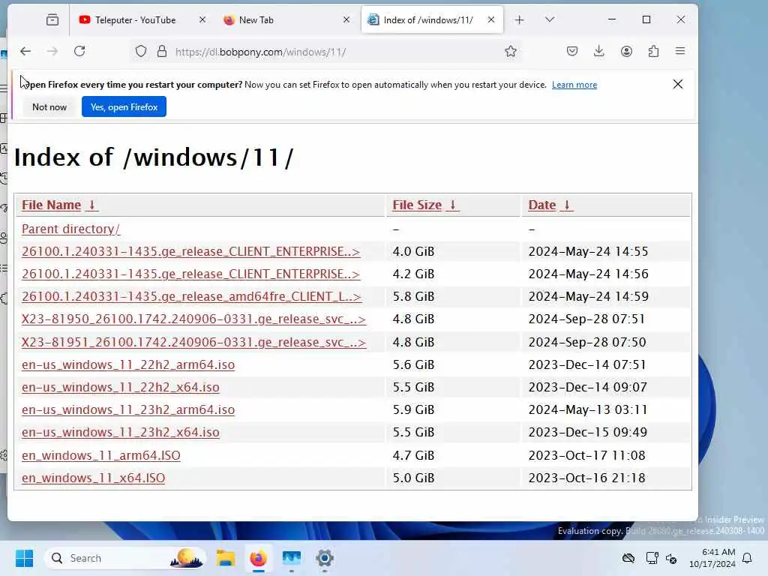Open tracking protection shield icon
The image size is (768, 576).
(141, 52)
